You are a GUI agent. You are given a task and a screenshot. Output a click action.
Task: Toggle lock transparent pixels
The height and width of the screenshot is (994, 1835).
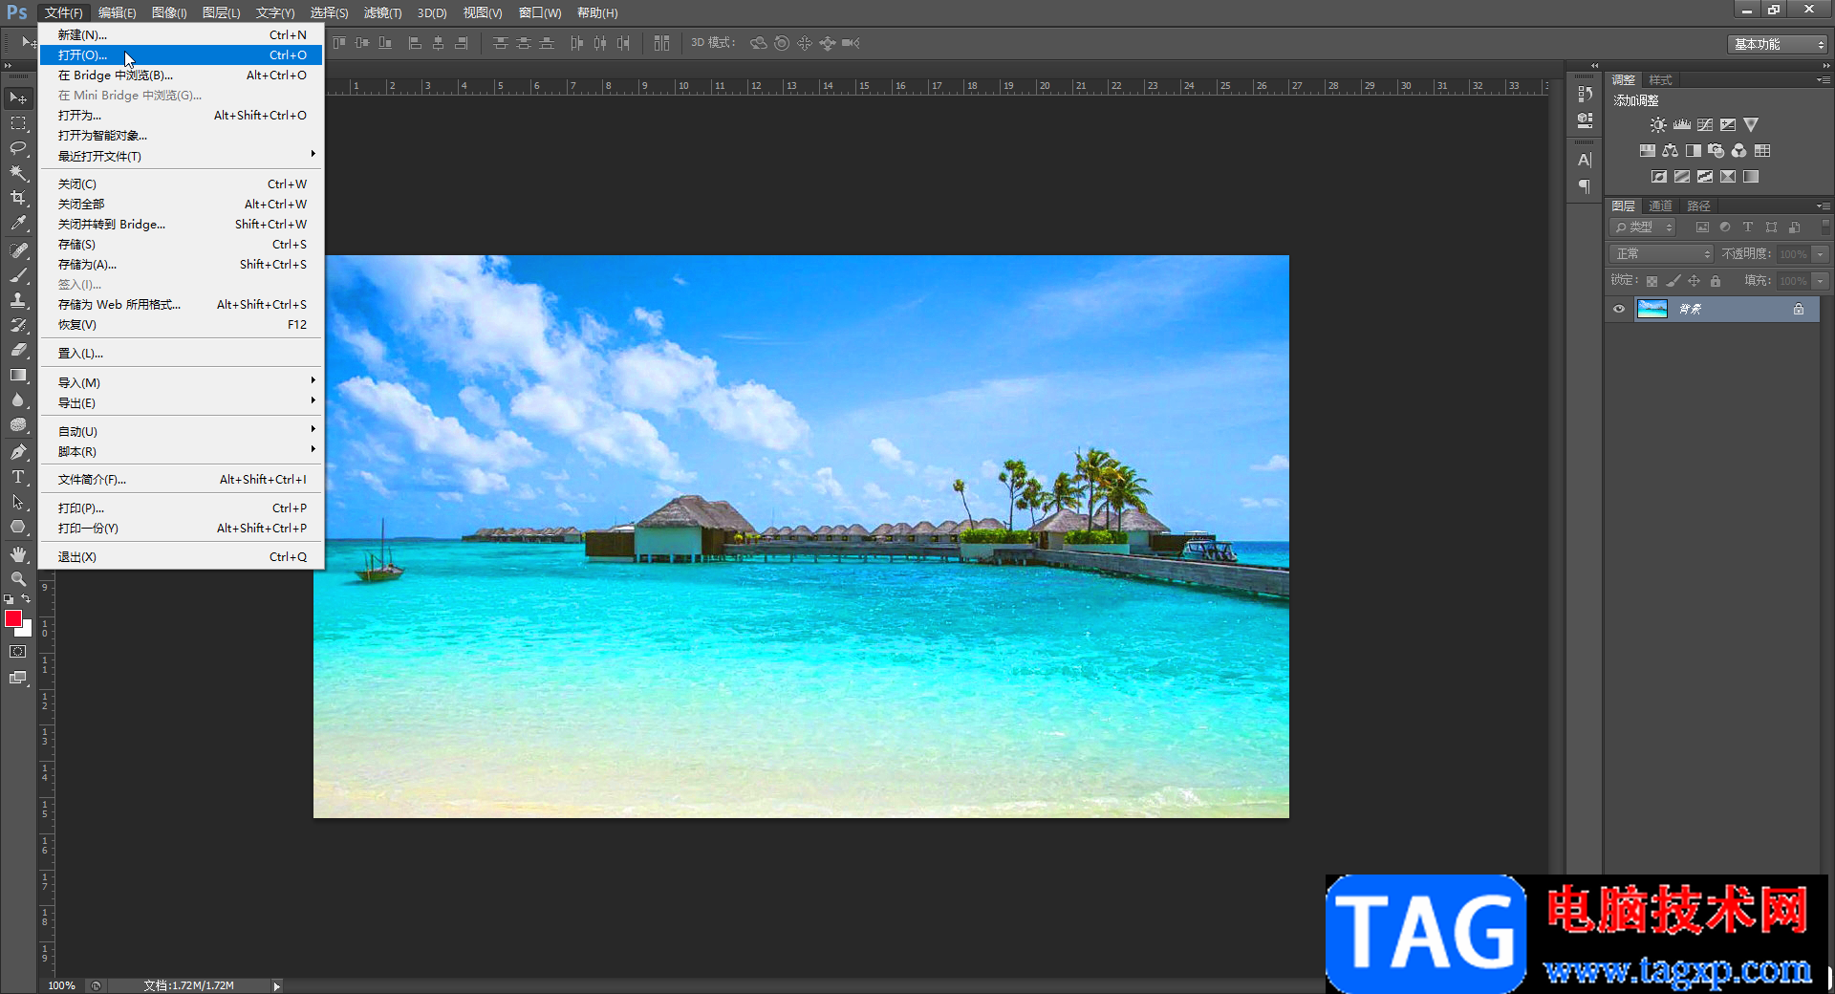tap(1651, 281)
